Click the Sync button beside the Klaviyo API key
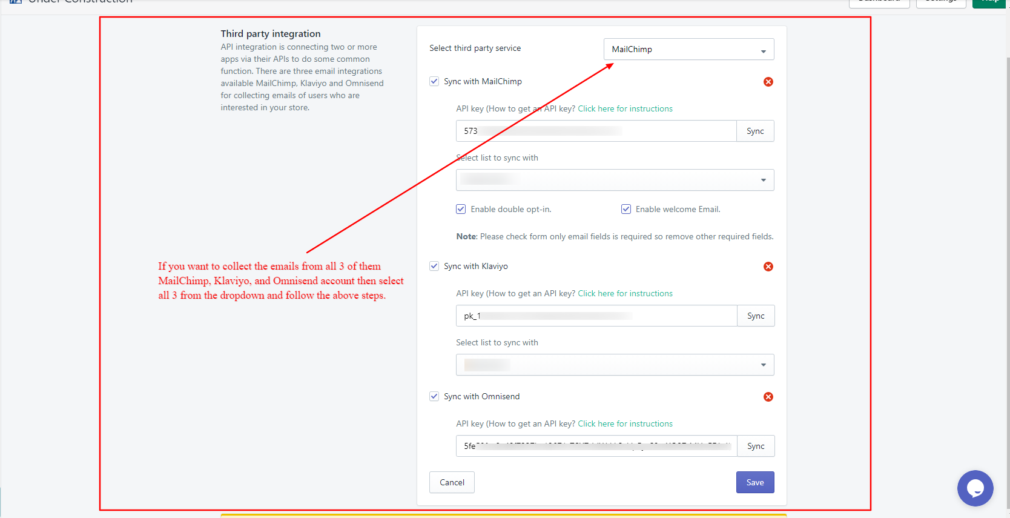The width and height of the screenshot is (1010, 518). click(x=756, y=316)
